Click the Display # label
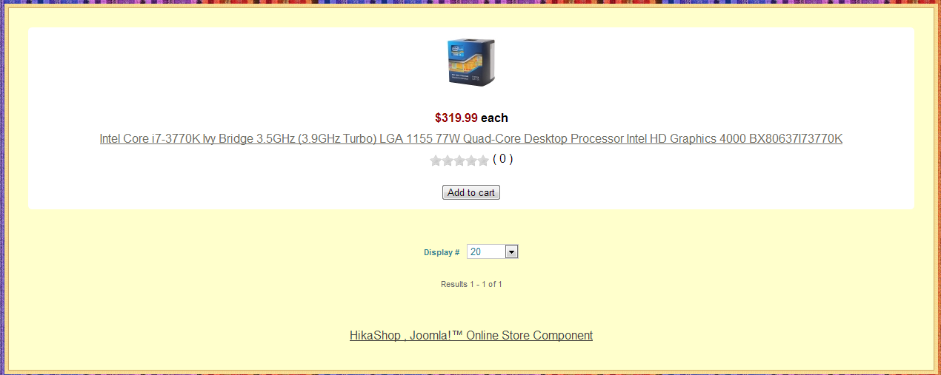This screenshot has height=375, width=941. 442,252
